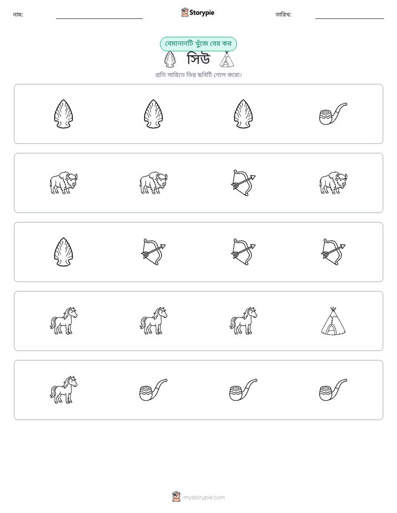Click the সিউ title text
397x513 pixels.
[x=198, y=59]
